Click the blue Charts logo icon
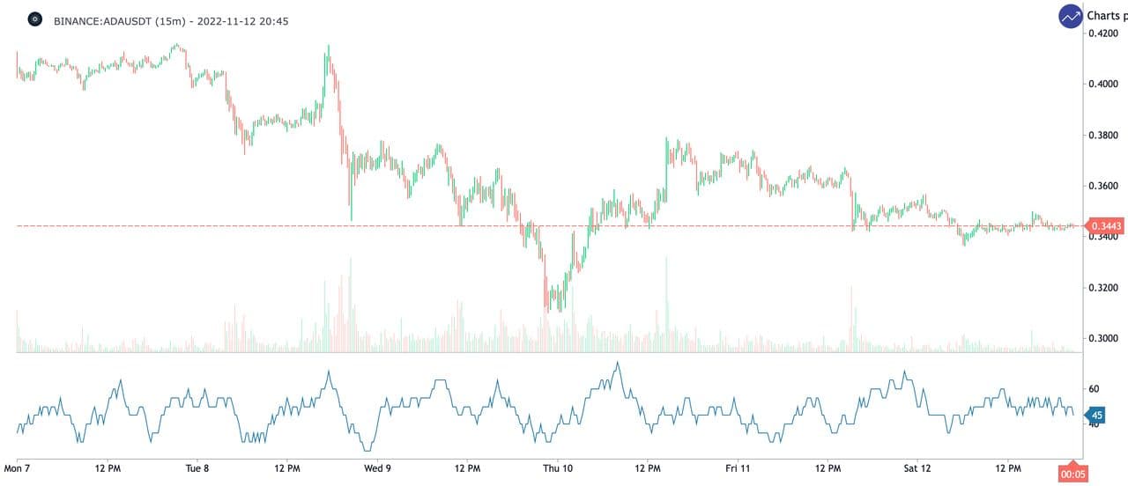Image resolution: width=1128 pixels, height=486 pixels. pyautogui.click(x=1072, y=16)
